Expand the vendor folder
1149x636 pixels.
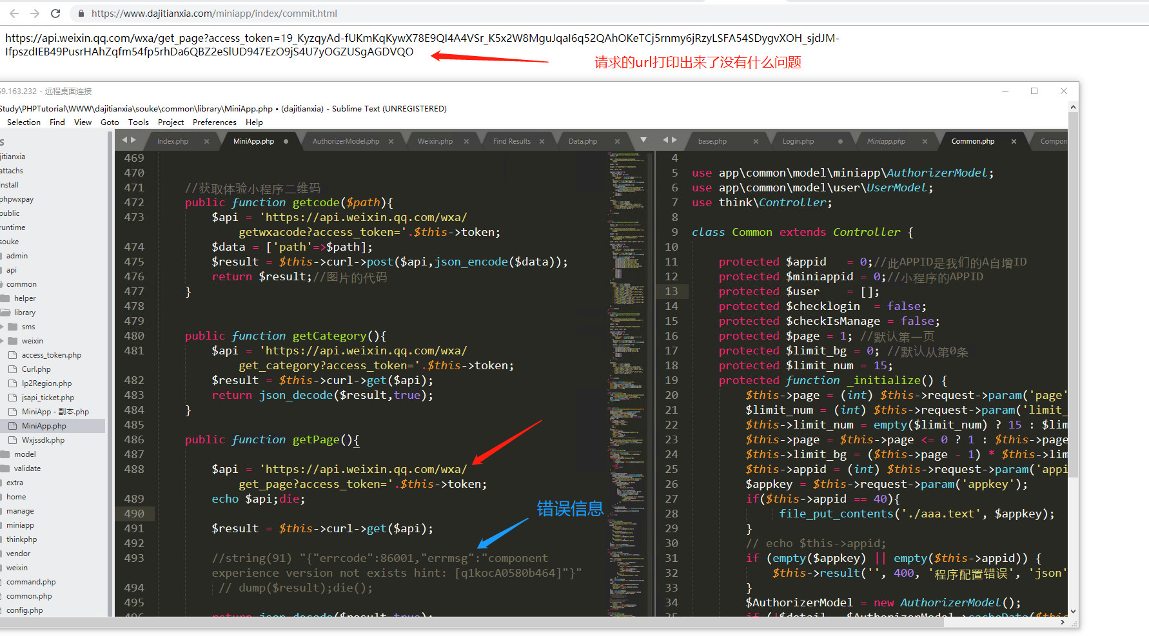tap(18, 554)
